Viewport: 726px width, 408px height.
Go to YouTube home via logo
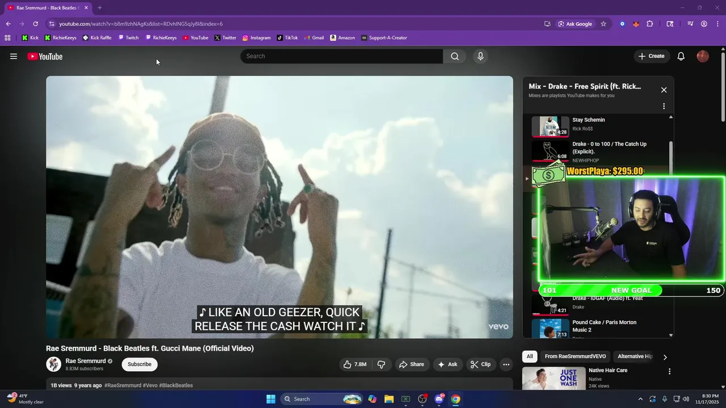[x=45, y=56]
